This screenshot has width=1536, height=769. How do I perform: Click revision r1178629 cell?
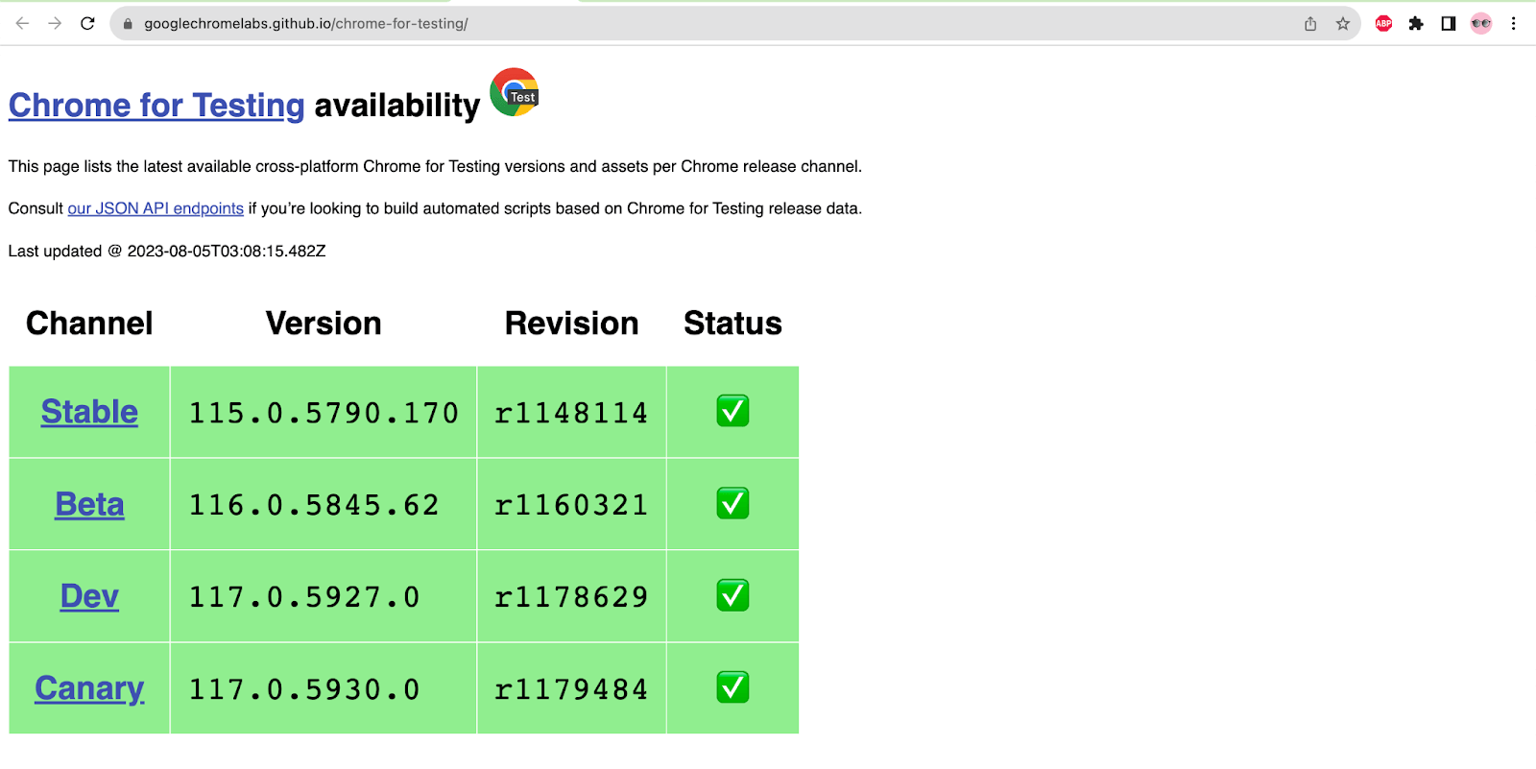coord(571,596)
